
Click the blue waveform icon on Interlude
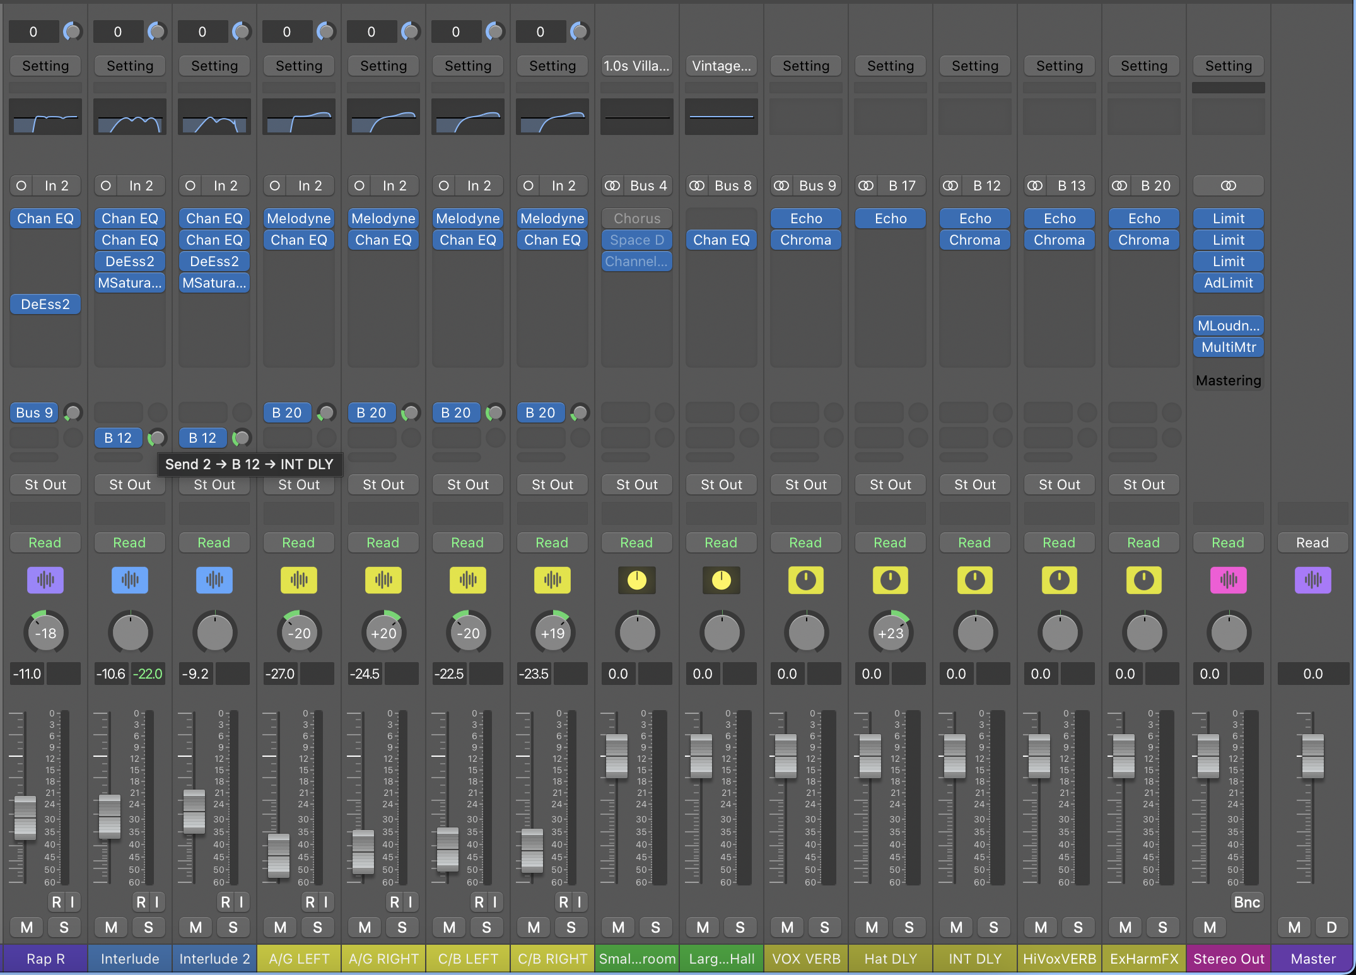130,580
